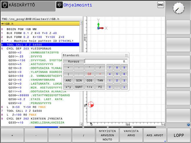Click calculator digit 2
This screenshot has width=191, height=143.
(x=117, y=80)
